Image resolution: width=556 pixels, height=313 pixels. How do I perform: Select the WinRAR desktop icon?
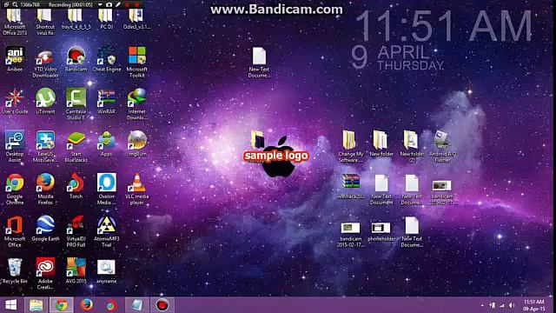tap(106, 102)
